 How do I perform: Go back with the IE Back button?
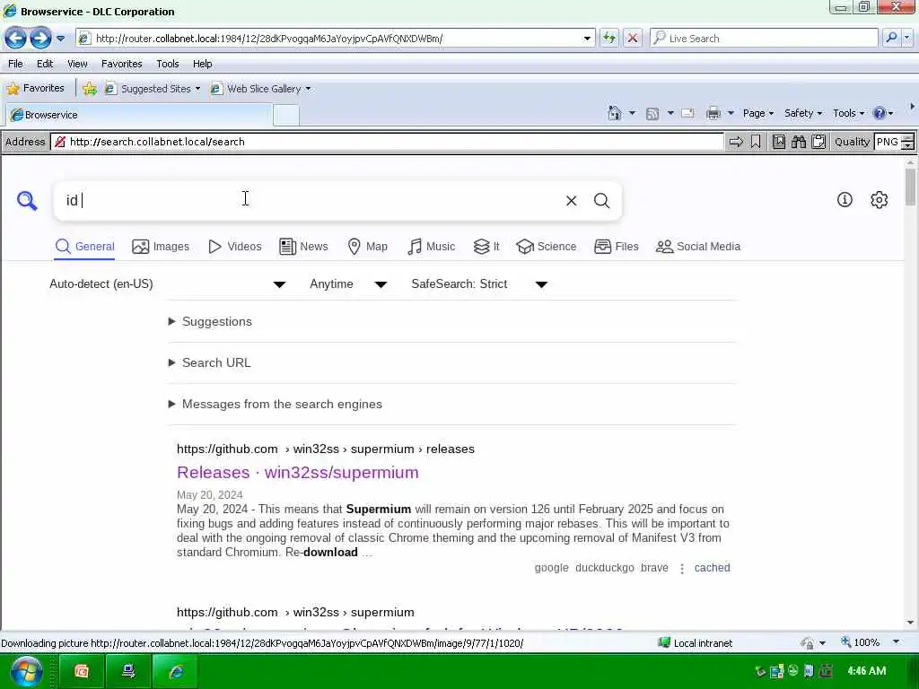pyautogui.click(x=16, y=39)
